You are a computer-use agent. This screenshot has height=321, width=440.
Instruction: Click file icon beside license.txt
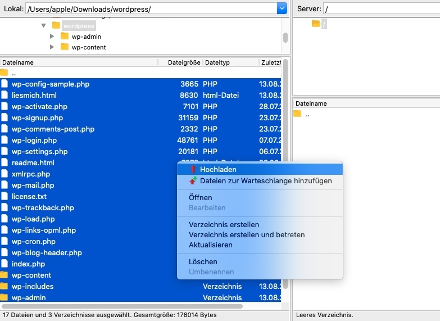[4, 196]
